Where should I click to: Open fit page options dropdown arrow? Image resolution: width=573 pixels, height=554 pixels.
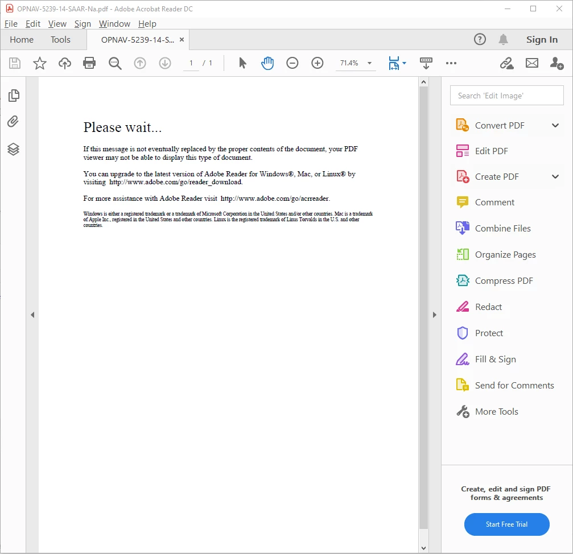(404, 63)
